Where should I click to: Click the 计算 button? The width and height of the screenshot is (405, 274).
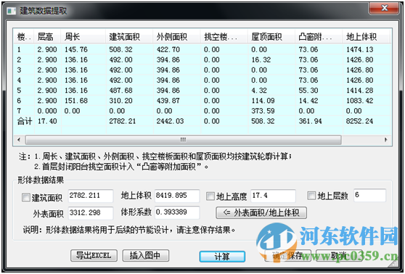point(222,257)
